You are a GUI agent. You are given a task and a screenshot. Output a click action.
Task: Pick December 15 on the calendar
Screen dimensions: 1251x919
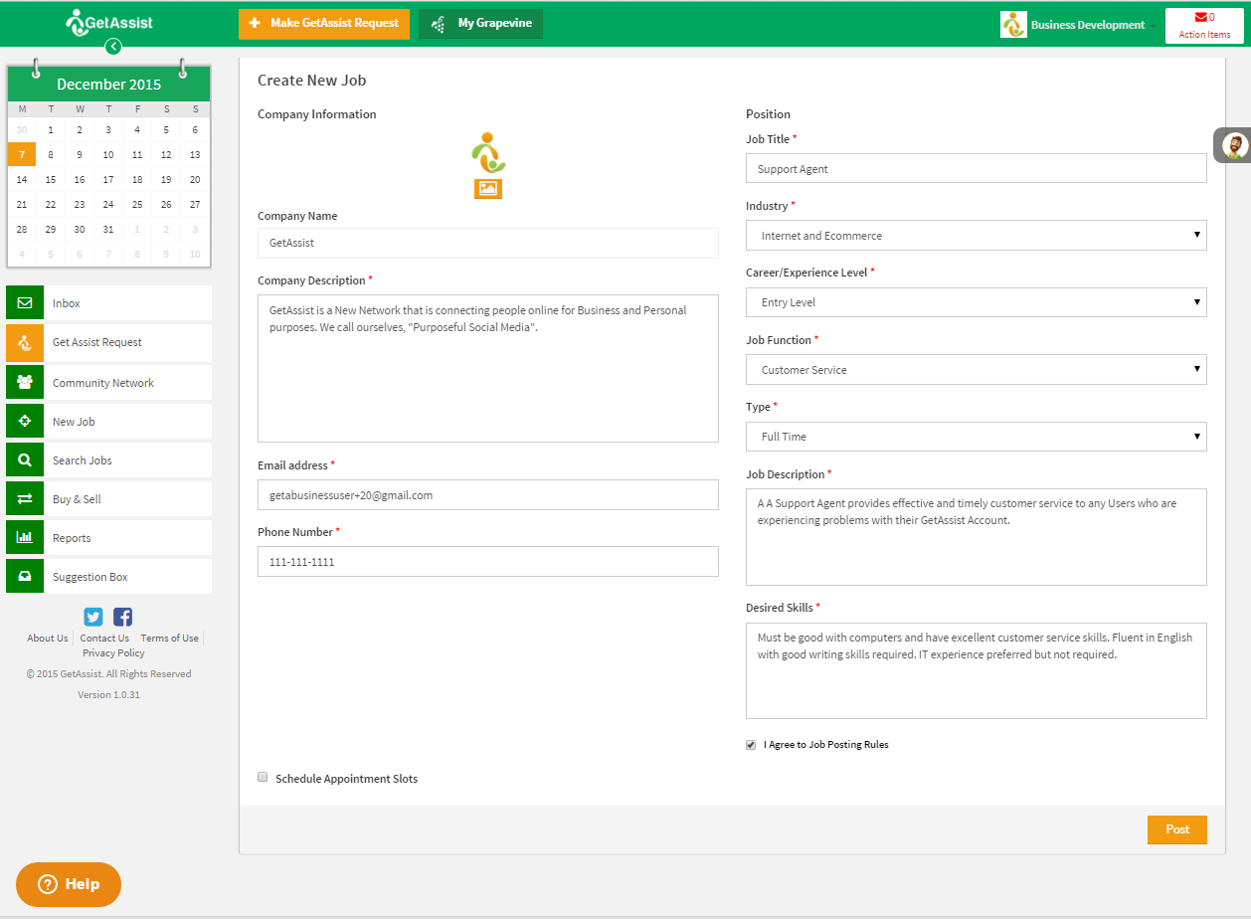tap(51, 179)
